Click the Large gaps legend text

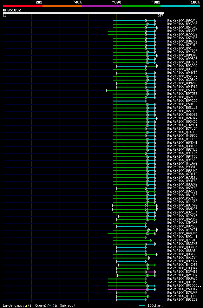pos(39,306)
